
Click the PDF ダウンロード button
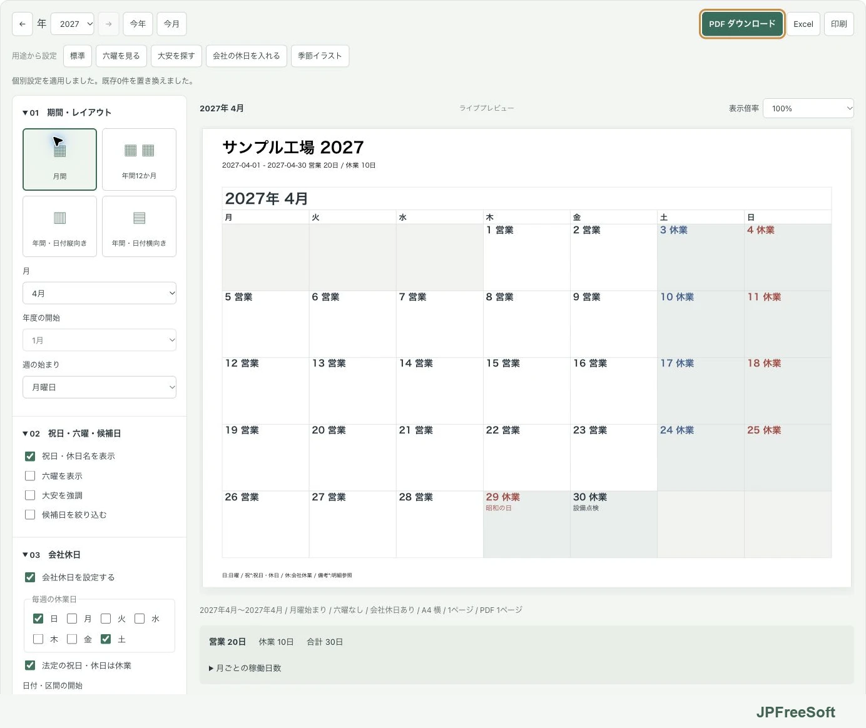tap(742, 24)
